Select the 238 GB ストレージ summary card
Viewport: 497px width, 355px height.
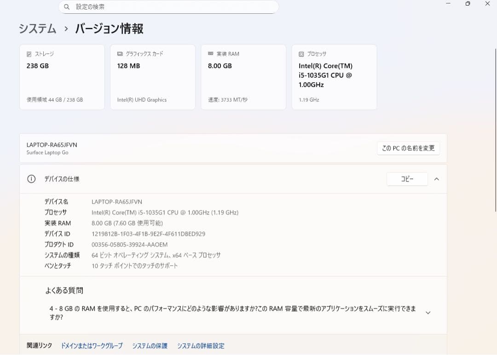62,77
